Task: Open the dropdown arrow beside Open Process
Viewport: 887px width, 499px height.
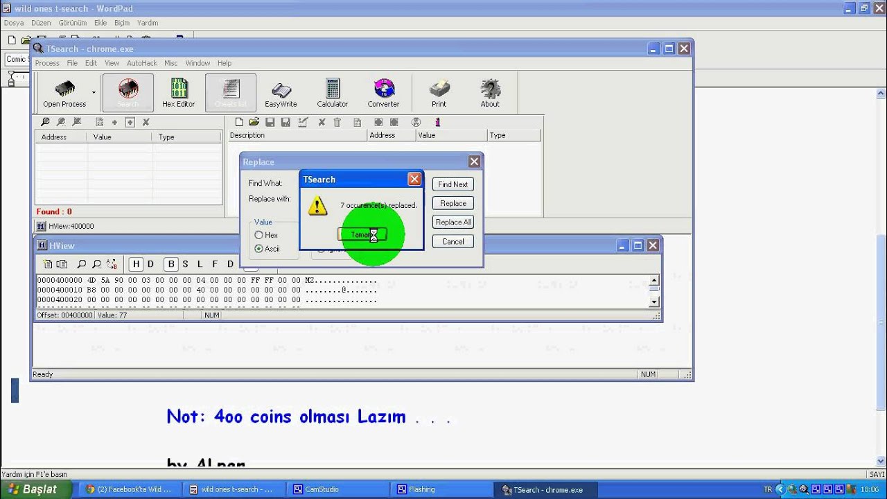Action: (94, 93)
